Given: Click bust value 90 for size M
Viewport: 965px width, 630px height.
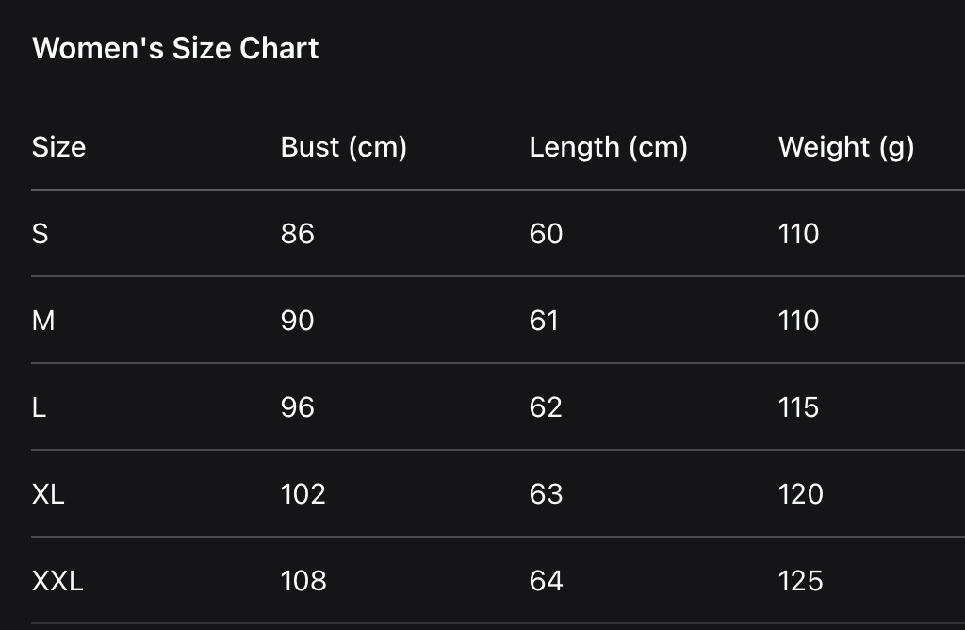Looking at the screenshot, I should [x=297, y=321].
